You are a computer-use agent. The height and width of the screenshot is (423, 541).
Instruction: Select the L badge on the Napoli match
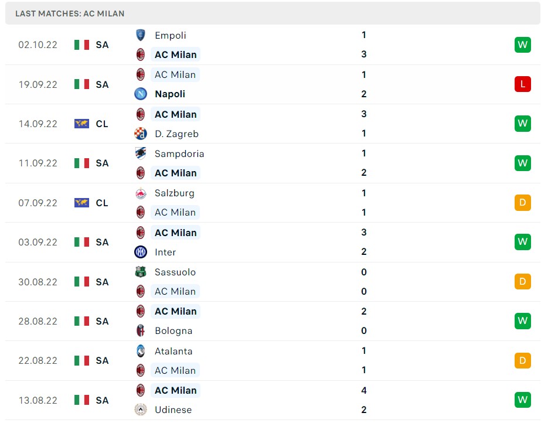pyautogui.click(x=522, y=84)
